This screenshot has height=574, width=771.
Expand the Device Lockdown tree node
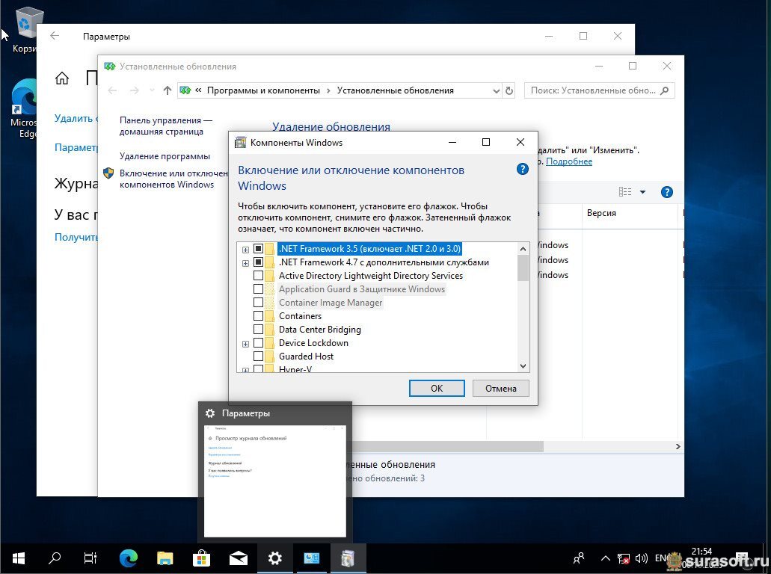tap(245, 344)
